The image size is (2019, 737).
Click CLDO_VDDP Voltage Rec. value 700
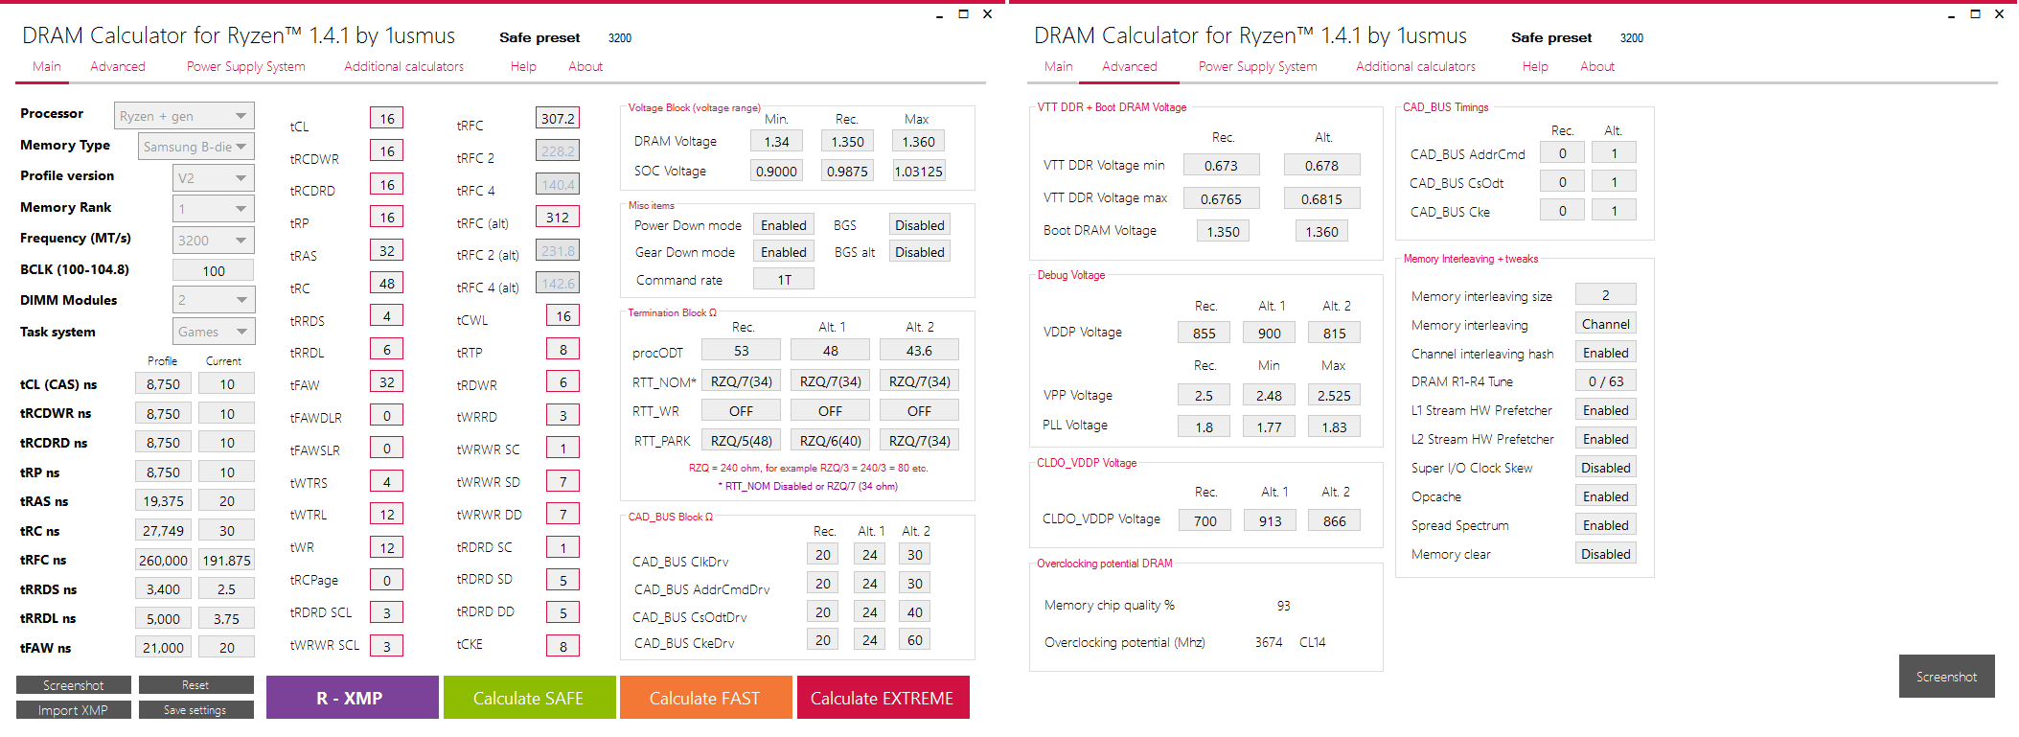[x=1205, y=521]
